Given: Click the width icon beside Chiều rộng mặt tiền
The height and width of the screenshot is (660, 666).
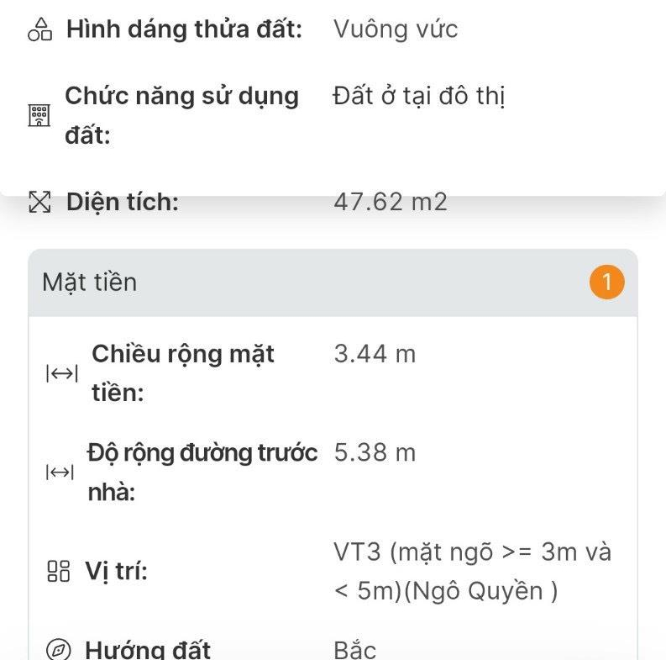Looking at the screenshot, I should 61,374.
